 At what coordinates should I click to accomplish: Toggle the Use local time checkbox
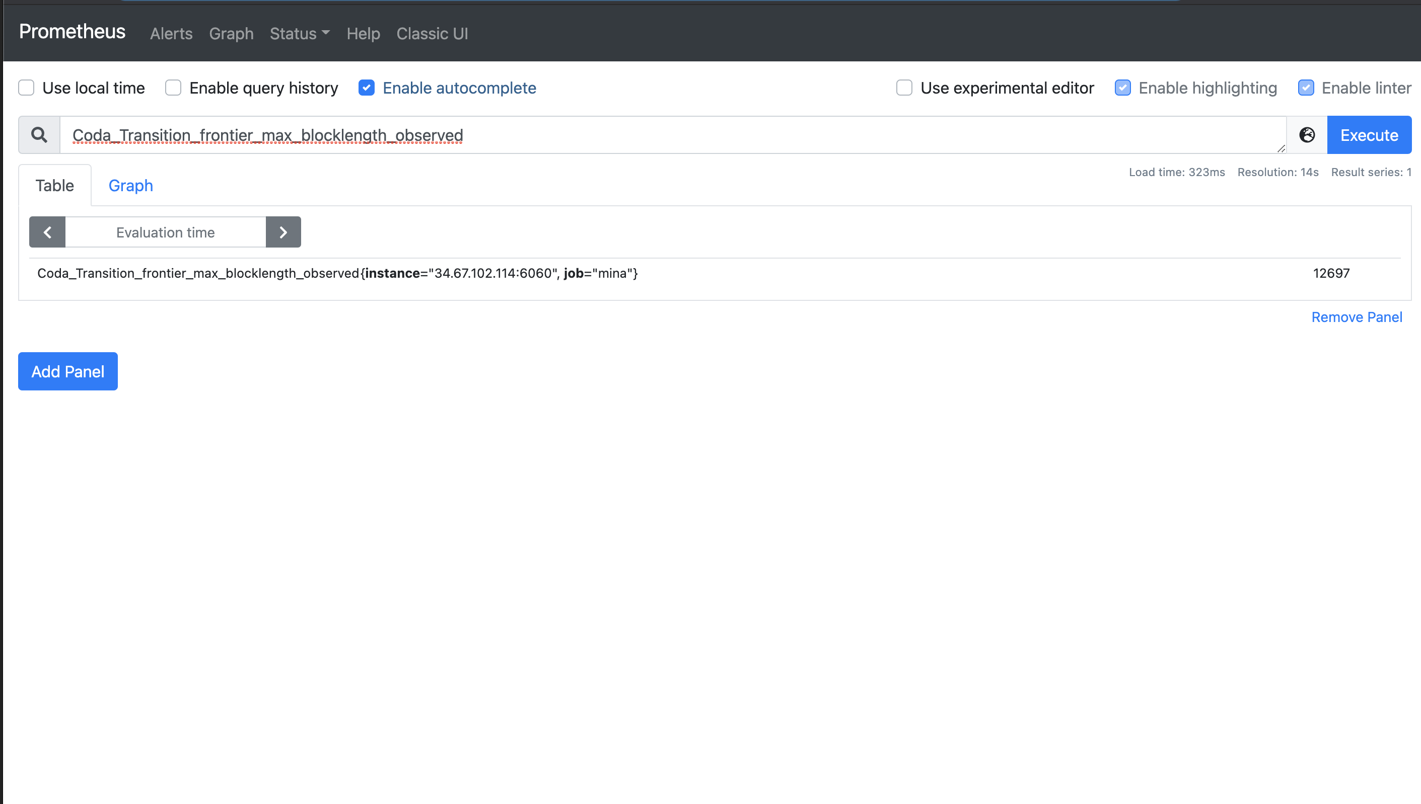click(26, 88)
